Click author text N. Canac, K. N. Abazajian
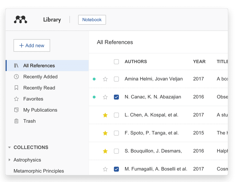 pos(153,97)
